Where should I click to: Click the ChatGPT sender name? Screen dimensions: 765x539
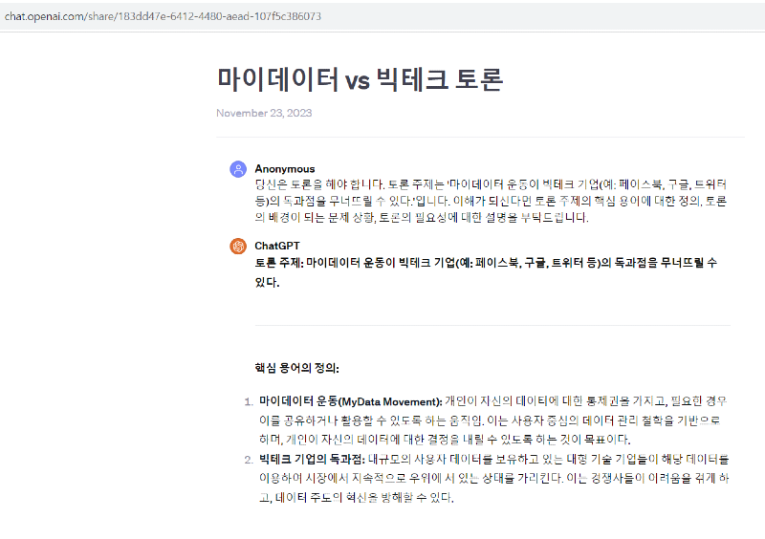tap(277, 246)
